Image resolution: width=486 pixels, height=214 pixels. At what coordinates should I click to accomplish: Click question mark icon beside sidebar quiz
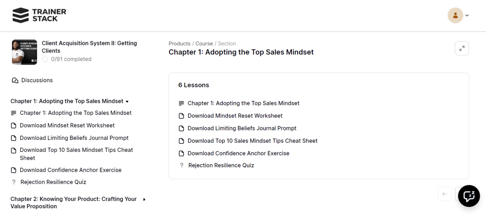point(13,182)
